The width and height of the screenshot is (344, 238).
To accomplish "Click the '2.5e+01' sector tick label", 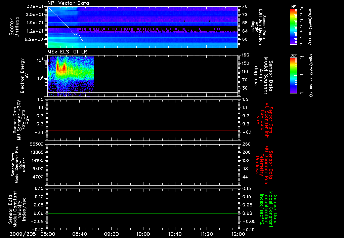I will click(x=35, y=14).
